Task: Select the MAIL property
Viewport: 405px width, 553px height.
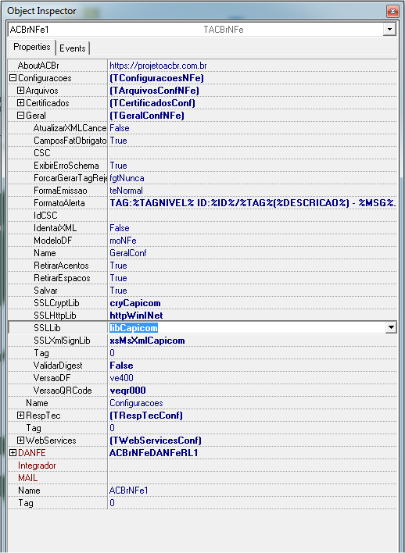Action: click(x=28, y=478)
